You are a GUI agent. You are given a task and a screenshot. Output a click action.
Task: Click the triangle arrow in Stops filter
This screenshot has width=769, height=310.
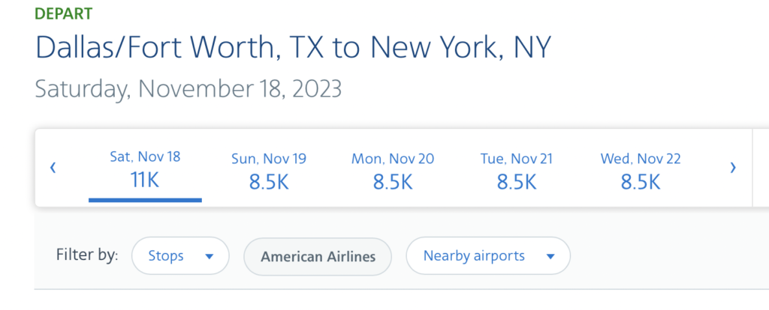click(210, 256)
